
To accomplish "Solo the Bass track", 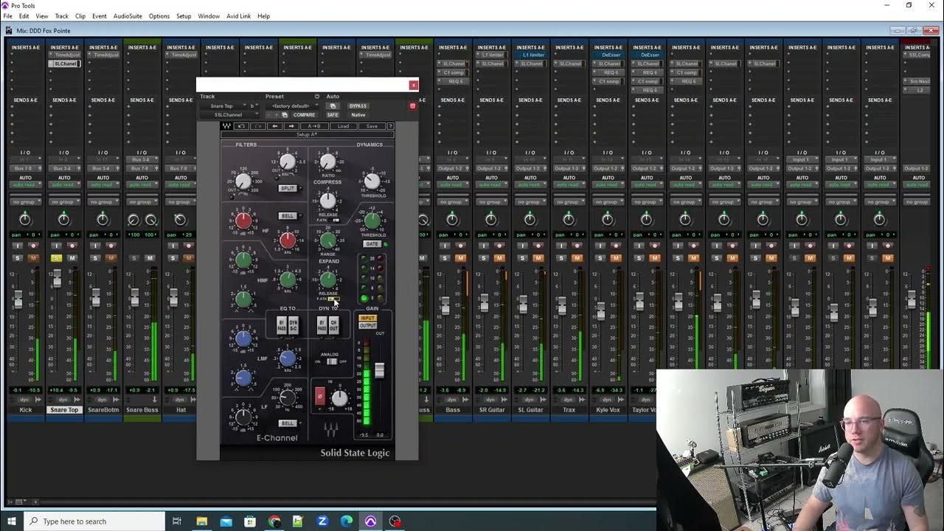I will pyautogui.click(x=445, y=257).
